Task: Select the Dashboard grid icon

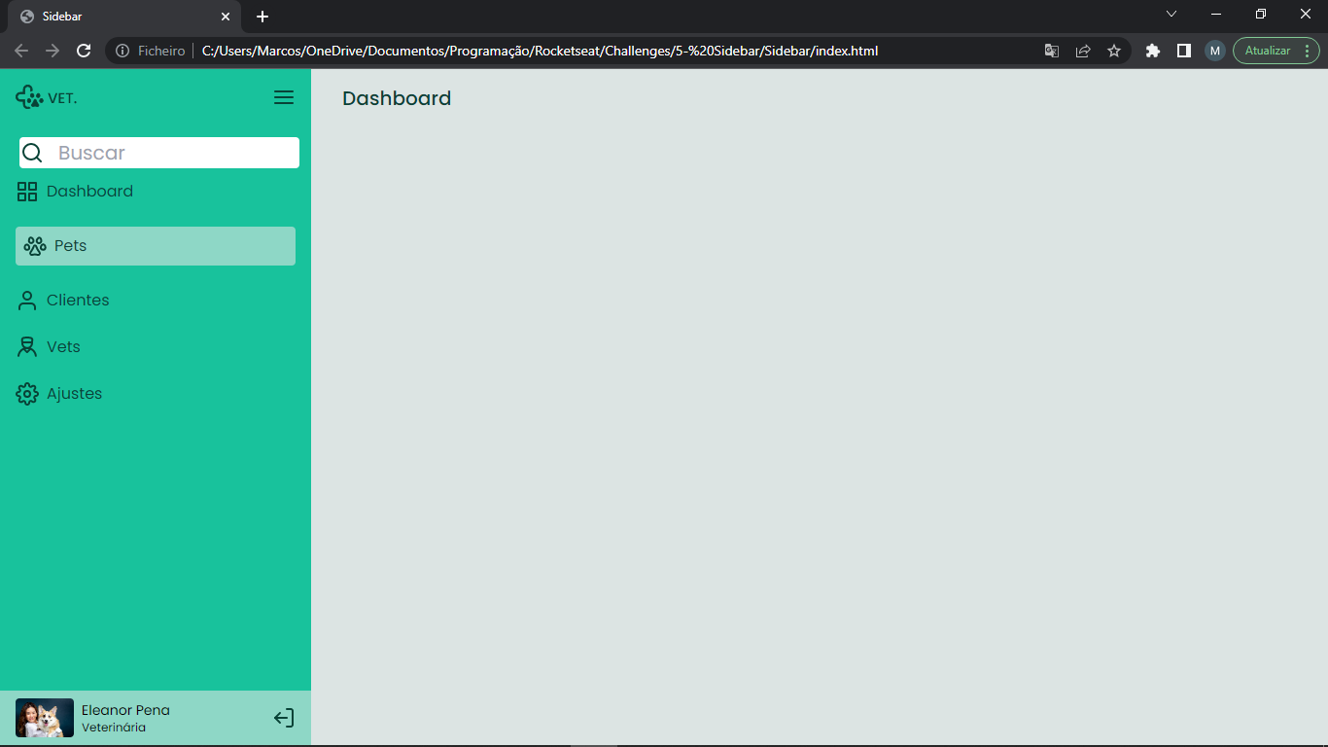Action: (x=26, y=191)
